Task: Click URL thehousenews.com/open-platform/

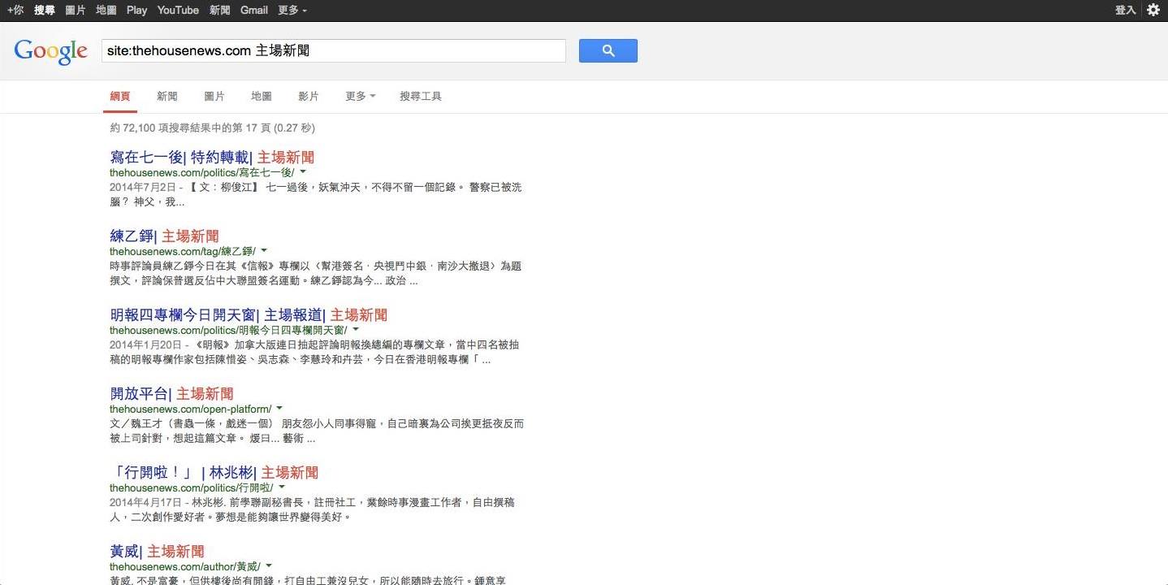Action: [191, 409]
